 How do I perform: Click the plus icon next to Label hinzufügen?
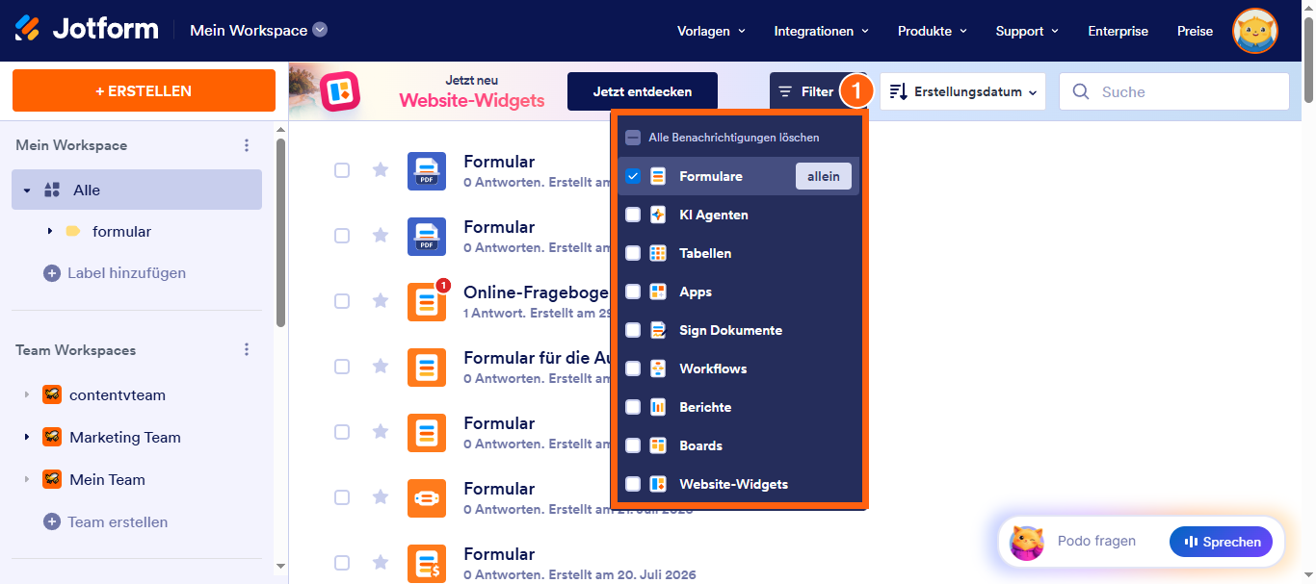click(x=52, y=273)
